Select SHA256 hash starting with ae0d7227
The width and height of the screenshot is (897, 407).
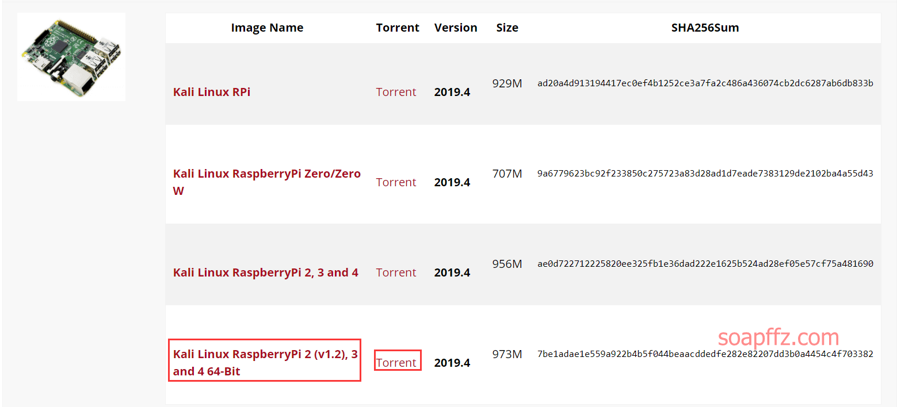[x=705, y=264]
